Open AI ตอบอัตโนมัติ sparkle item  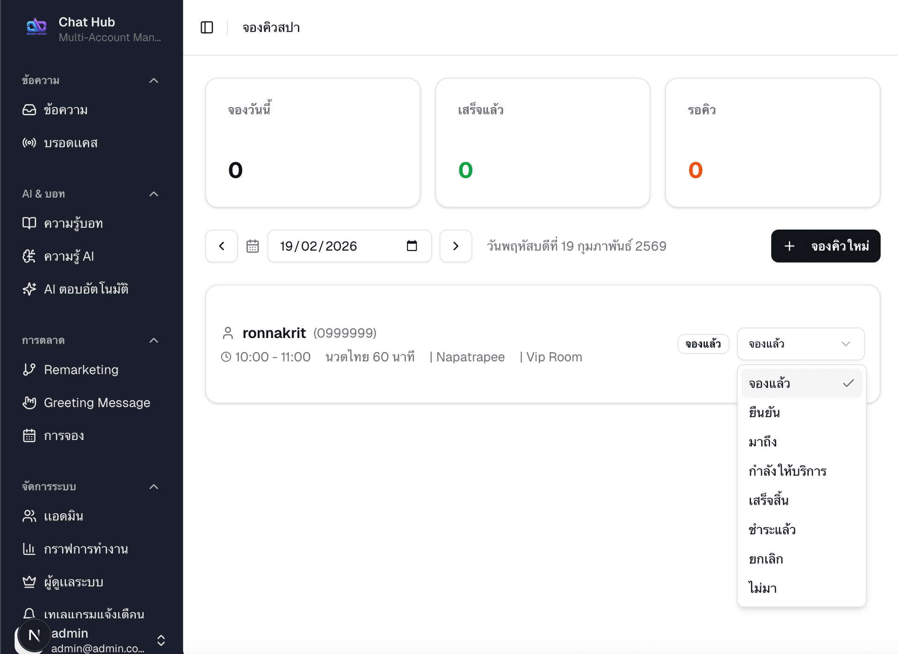click(x=86, y=289)
